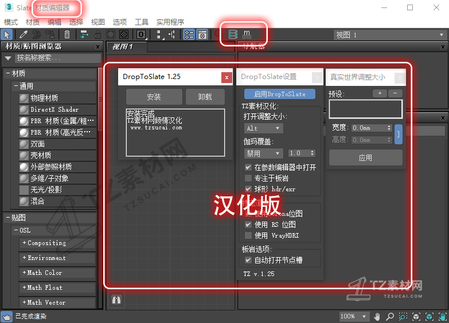Toggle the Material/Map Browser panel icon
The height and width of the screenshot is (323, 449).
click(189, 35)
